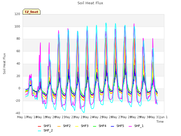The width and height of the screenshot is (181, 136).
Task: Click the cyan SHF_2 legend swatch
Action: [40, 131]
